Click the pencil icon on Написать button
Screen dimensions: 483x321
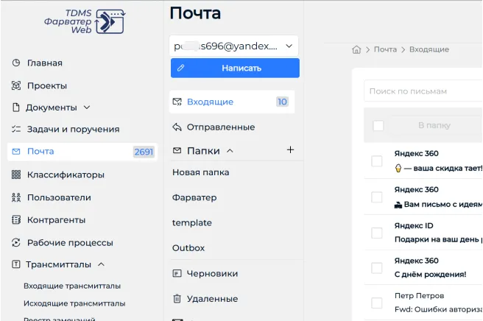click(181, 68)
